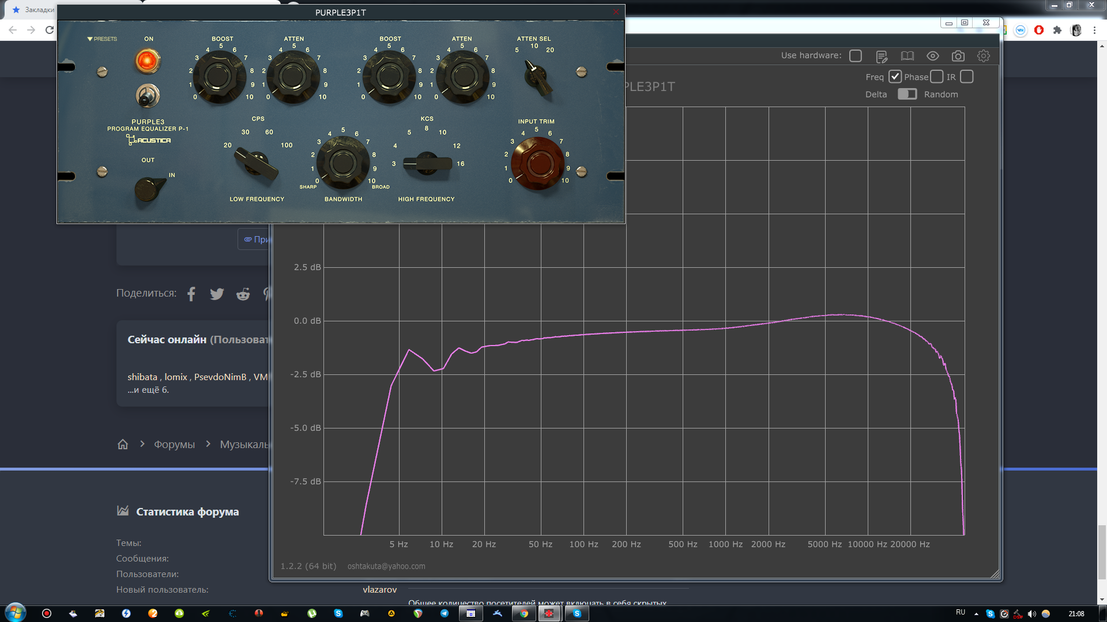
Task: Open the Музыкаль... breadcrumb link
Action: [244, 444]
